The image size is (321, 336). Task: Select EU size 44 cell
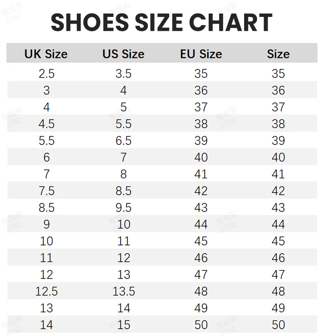point(201,224)
